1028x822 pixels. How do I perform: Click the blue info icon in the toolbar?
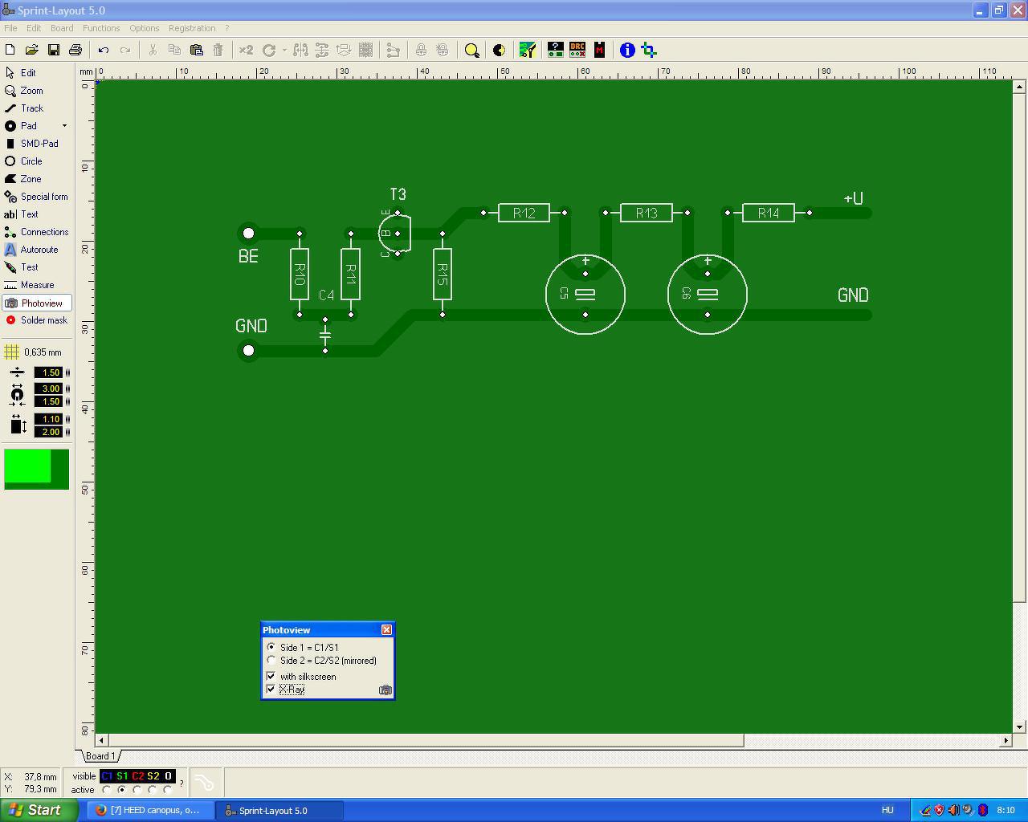coord(627,50)
